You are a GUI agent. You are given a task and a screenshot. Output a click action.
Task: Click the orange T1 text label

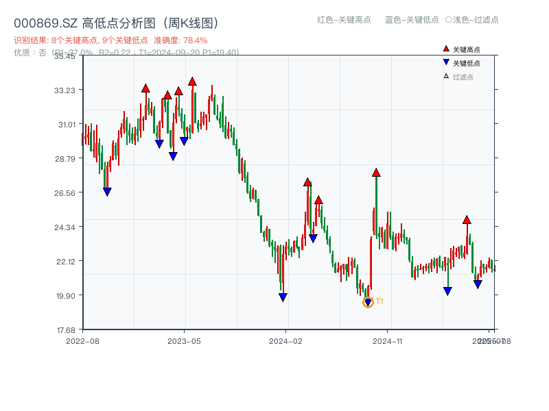(379, 301)
